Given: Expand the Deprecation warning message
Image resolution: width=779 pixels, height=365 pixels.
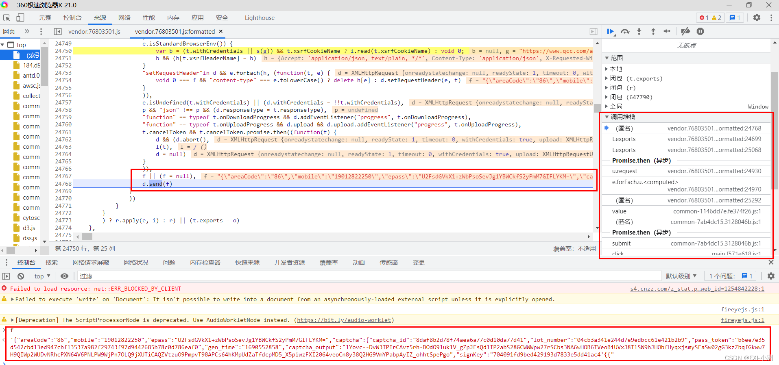Looking at the screenshot, I should (13, 320).
